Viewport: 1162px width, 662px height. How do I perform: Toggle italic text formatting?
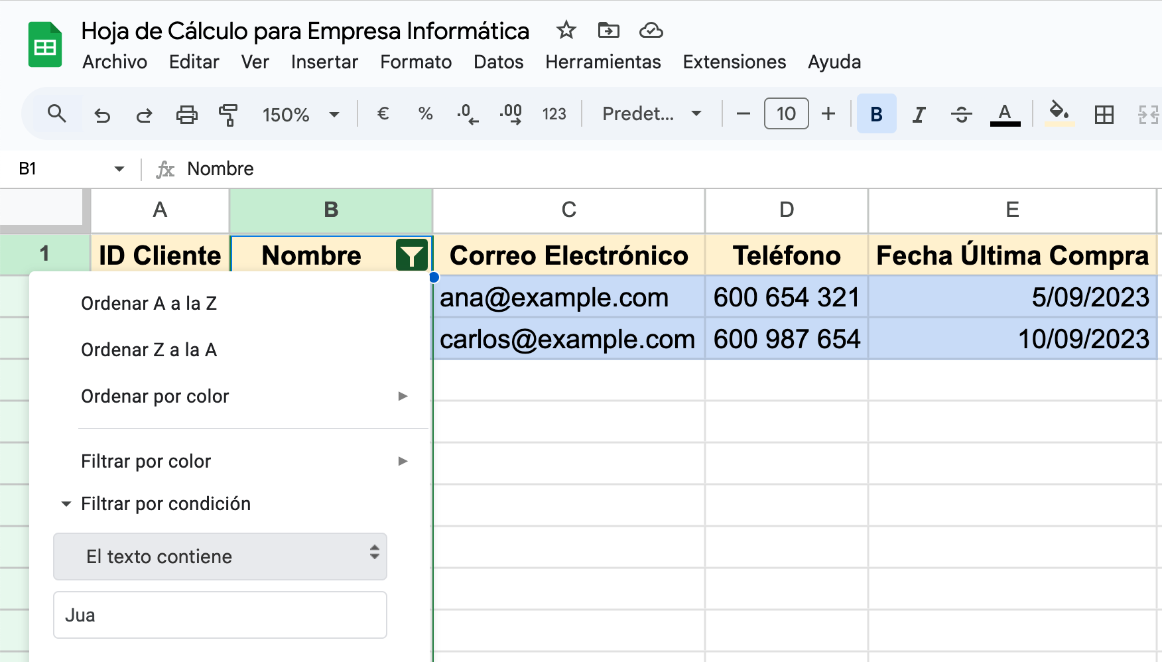tap(919, 115)
